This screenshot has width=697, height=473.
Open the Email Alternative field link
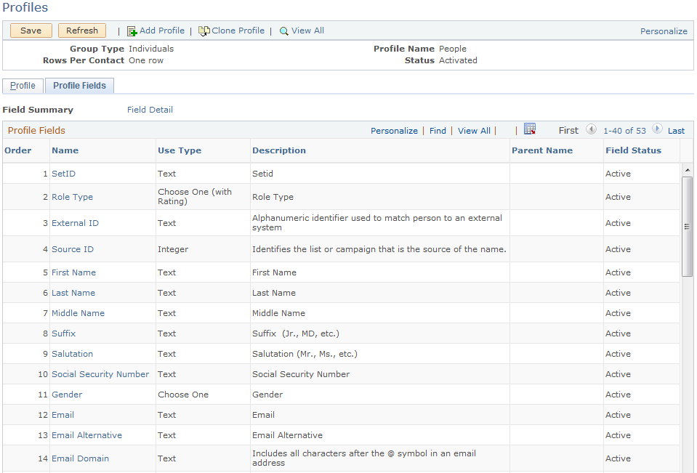pyautogui.click(x=86, y=435)
